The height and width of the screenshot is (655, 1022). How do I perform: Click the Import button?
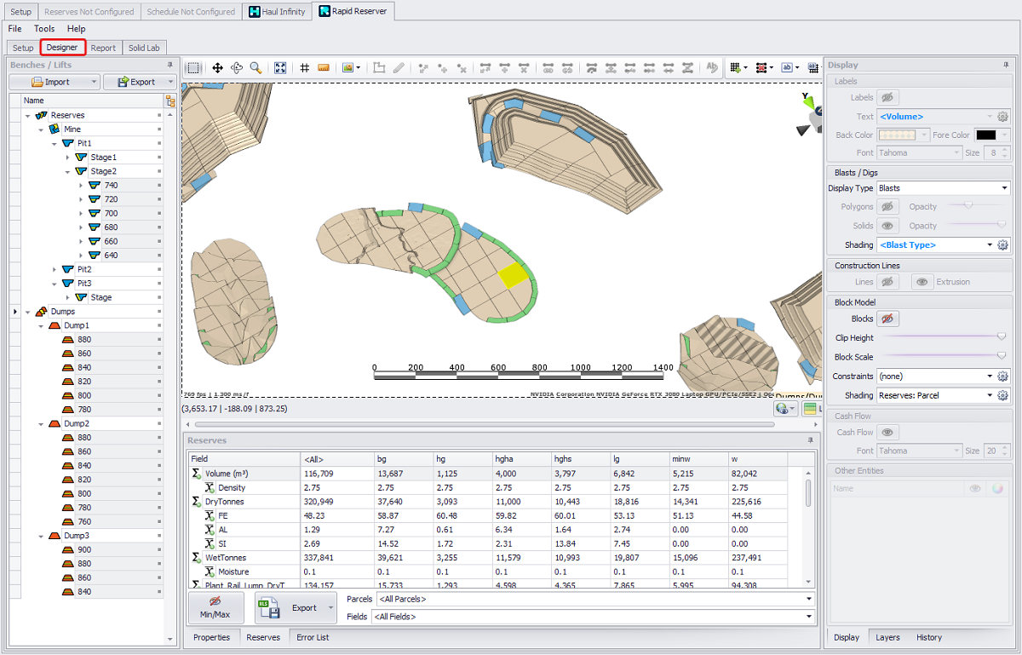click(x=53, y=82)
